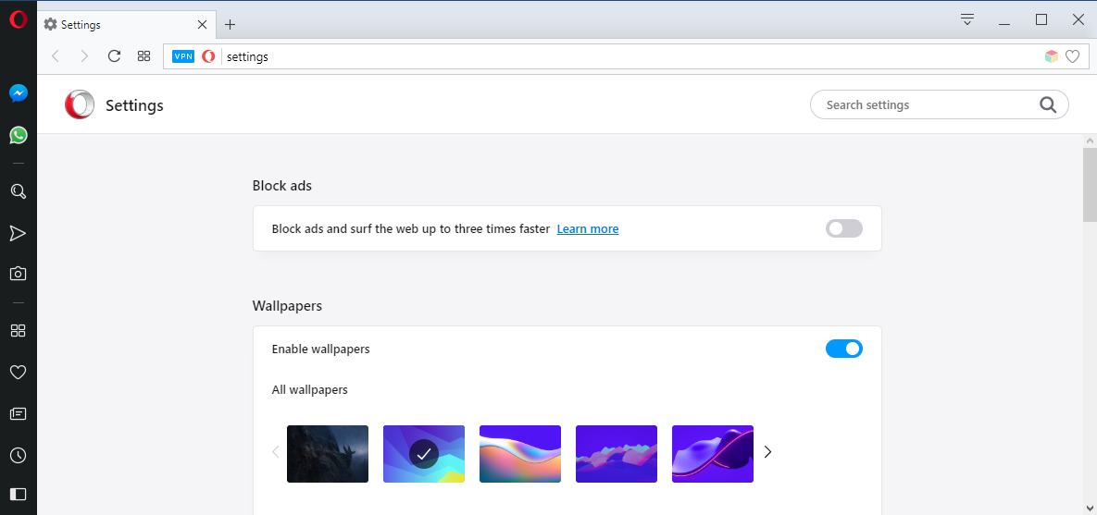Image resolution: width=1097 pixels, height=515 pixels.
Task: Open Facebook Messenger in the sidebar
Action: click(x=19, y=93)
